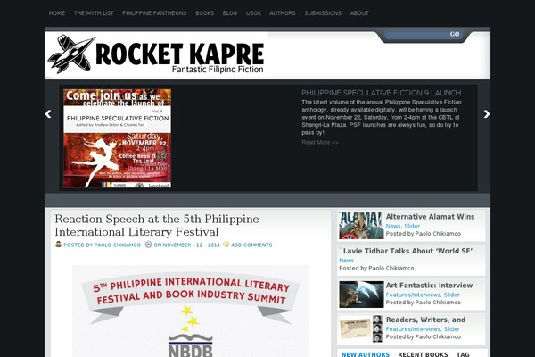Click Slider category under Readers, Writers
Viewport: 535px width, 357px height.
451,329
